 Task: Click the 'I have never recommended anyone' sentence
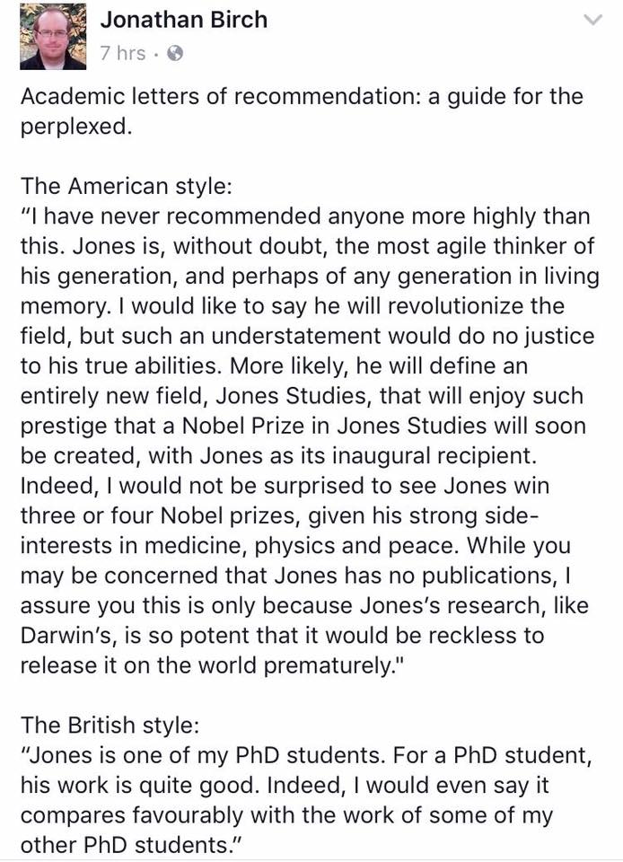coord(305,216)
